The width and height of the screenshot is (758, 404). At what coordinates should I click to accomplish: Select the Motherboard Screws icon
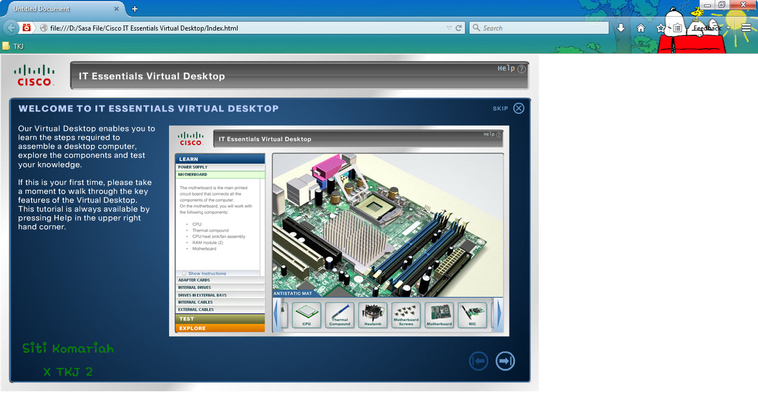pyautogui.click(x=406, y=315)
